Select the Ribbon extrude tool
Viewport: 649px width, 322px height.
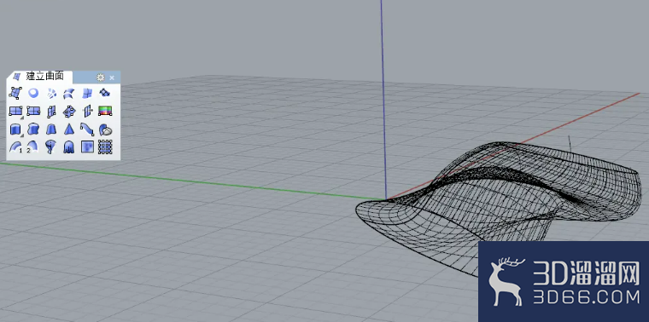tap(87, 129)
